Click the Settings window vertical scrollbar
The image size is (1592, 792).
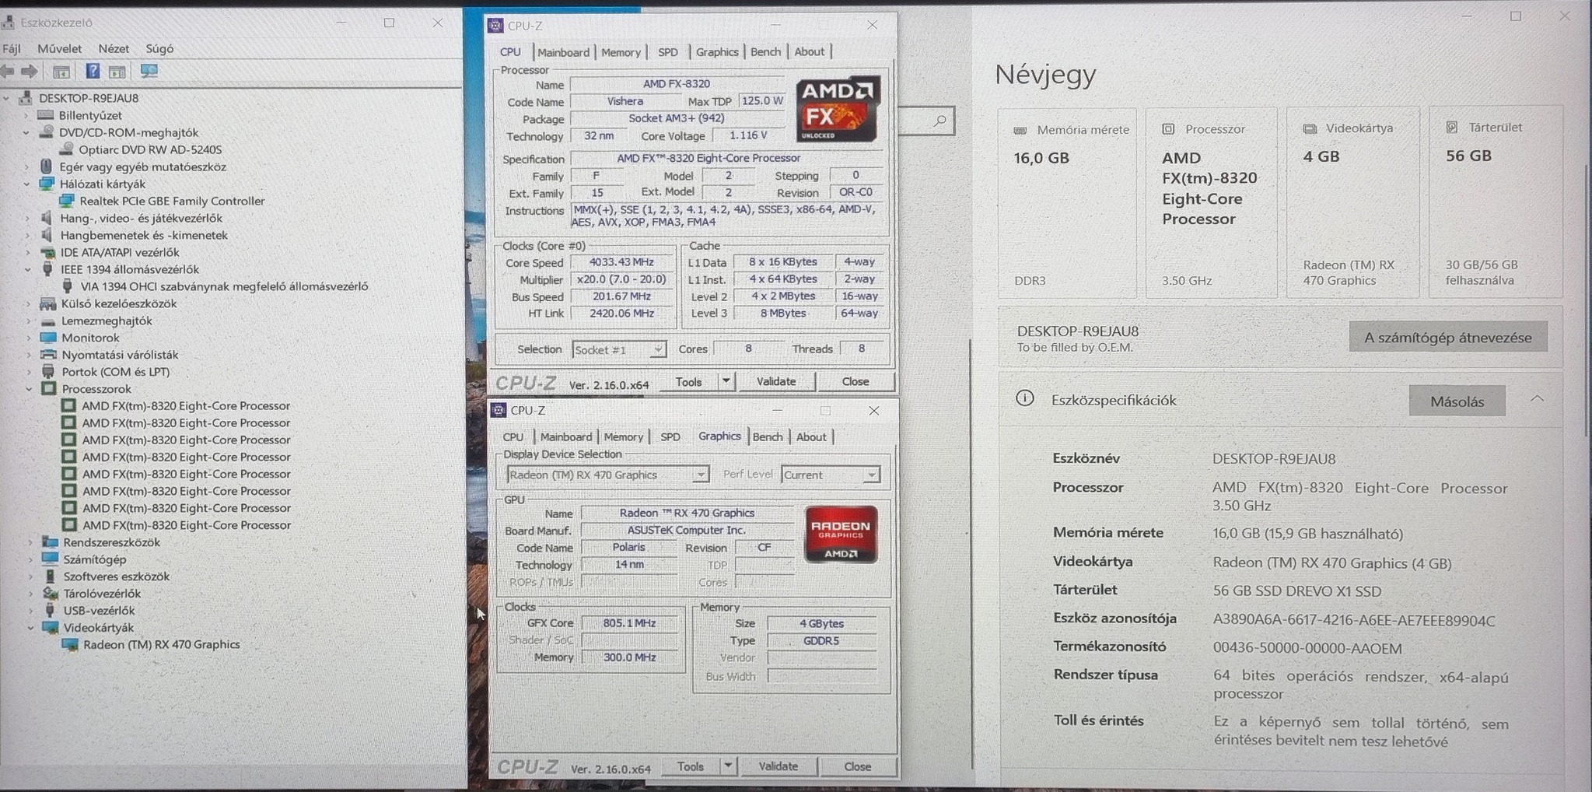point(1587,300)
